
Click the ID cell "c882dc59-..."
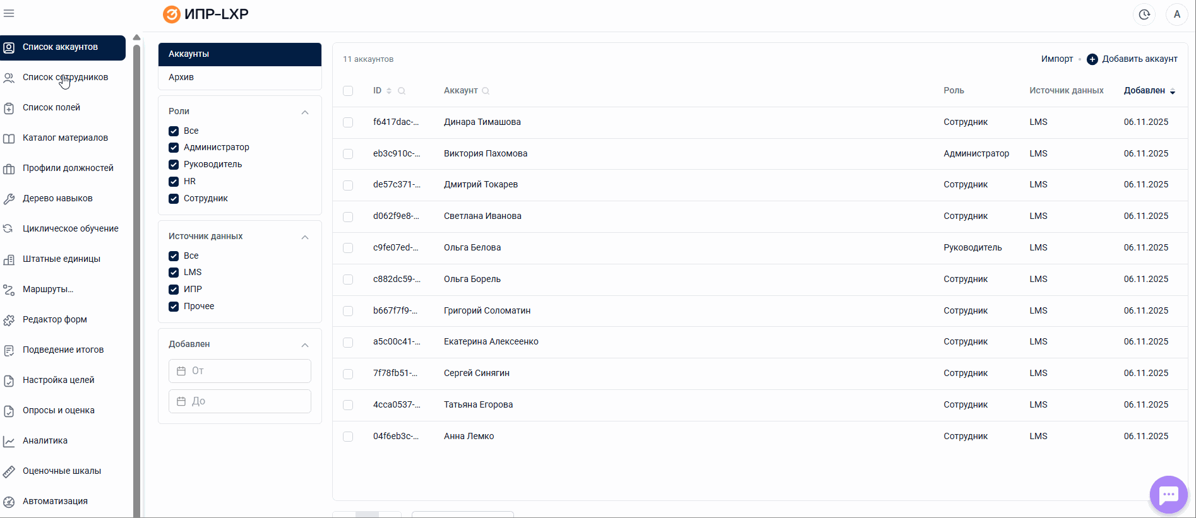(397, 280)
